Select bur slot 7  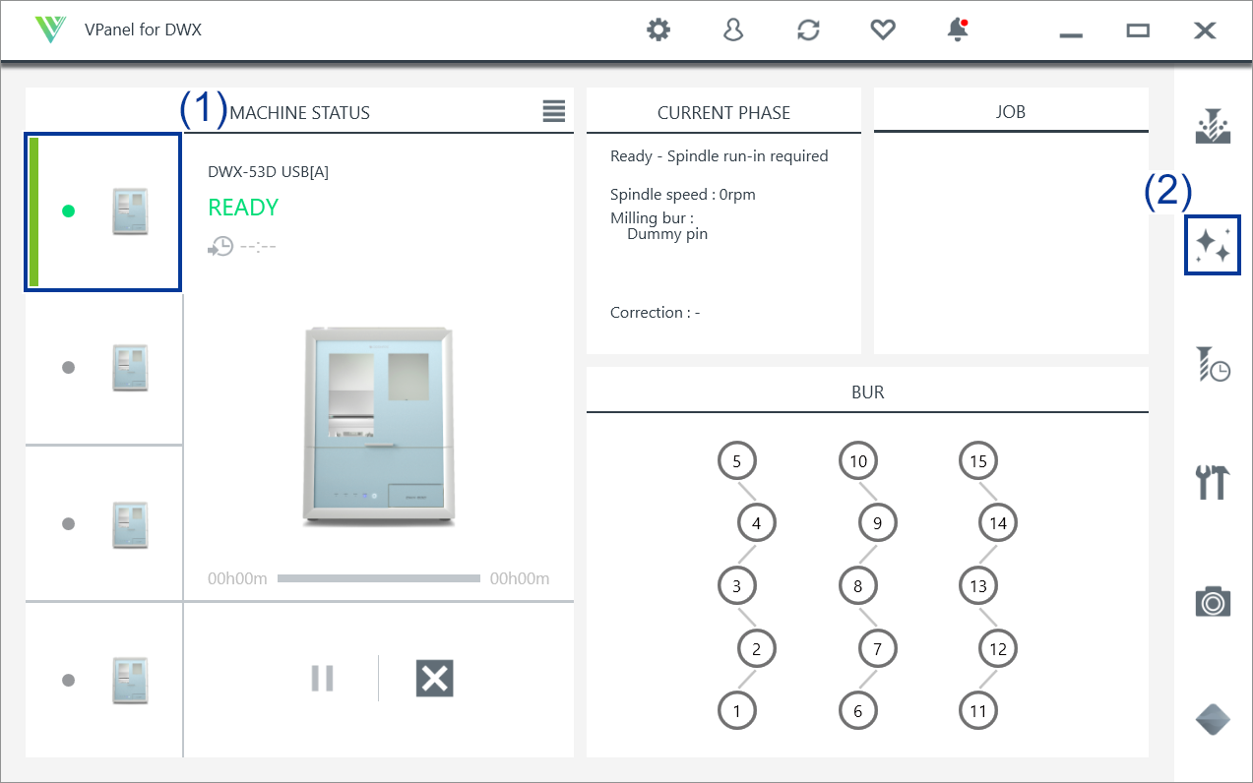tap(878, 648)
